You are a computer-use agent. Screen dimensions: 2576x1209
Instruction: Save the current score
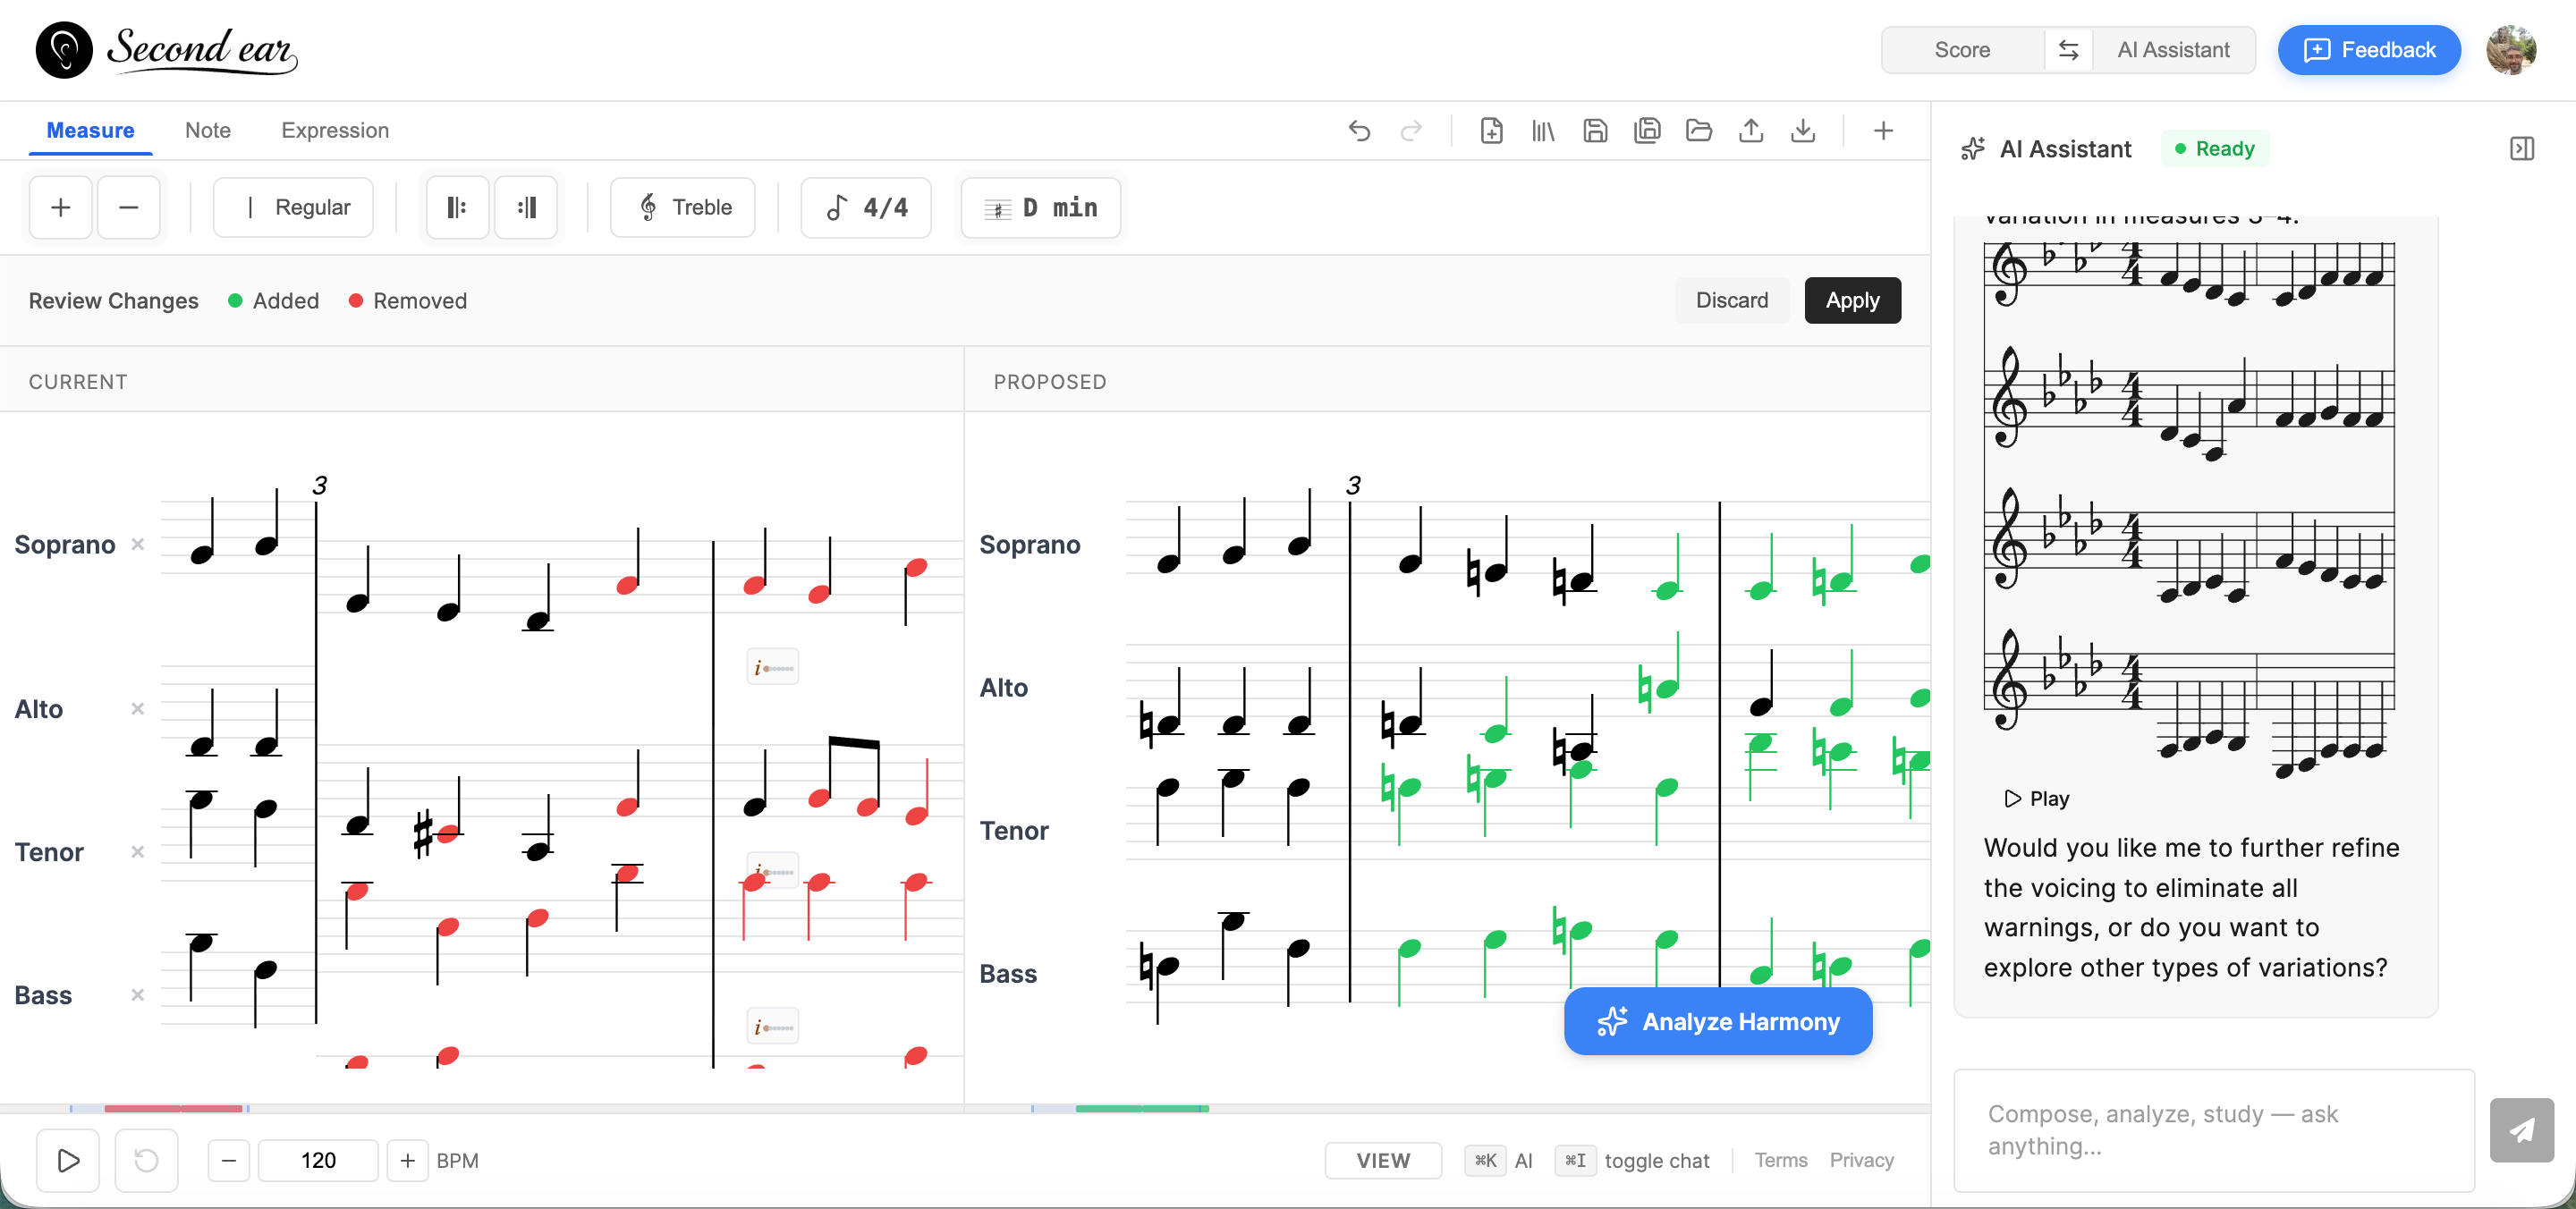point(1595,130)
